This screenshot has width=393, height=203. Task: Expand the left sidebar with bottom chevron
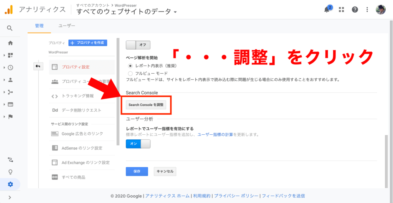(x=10, y=198)
